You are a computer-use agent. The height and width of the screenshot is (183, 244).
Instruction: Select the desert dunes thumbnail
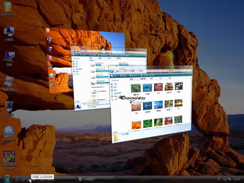click(136, 107)
